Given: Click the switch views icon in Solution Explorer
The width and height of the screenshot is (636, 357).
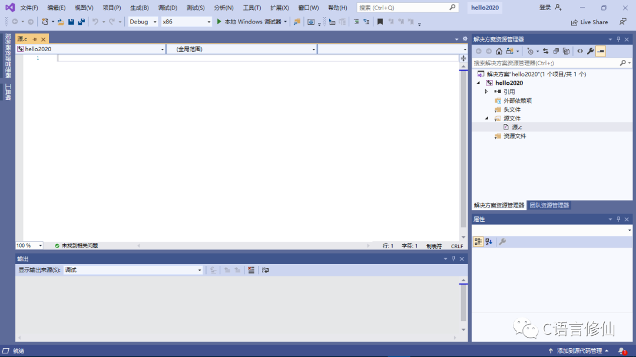Looking at the screenshot, I should 510,51.
